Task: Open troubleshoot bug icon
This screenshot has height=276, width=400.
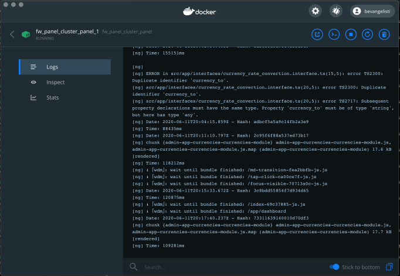Action: 336,11
